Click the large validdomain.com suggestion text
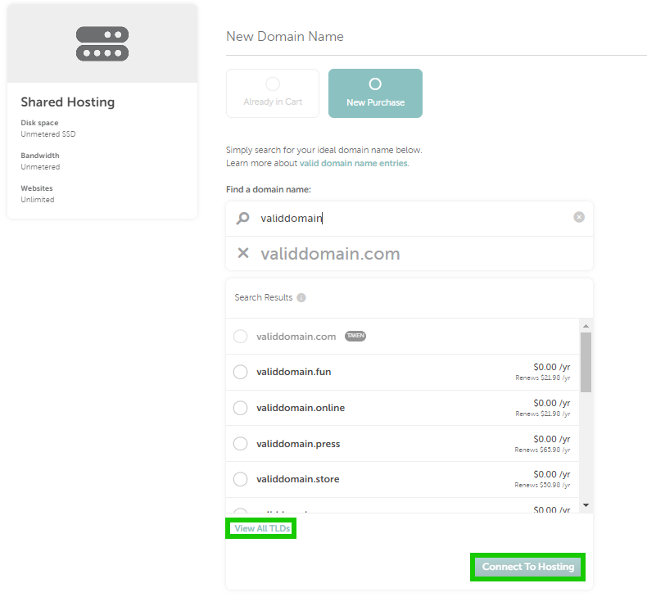Image resolution: width=647 pixels, height=597 pixels. click(330, 254)
